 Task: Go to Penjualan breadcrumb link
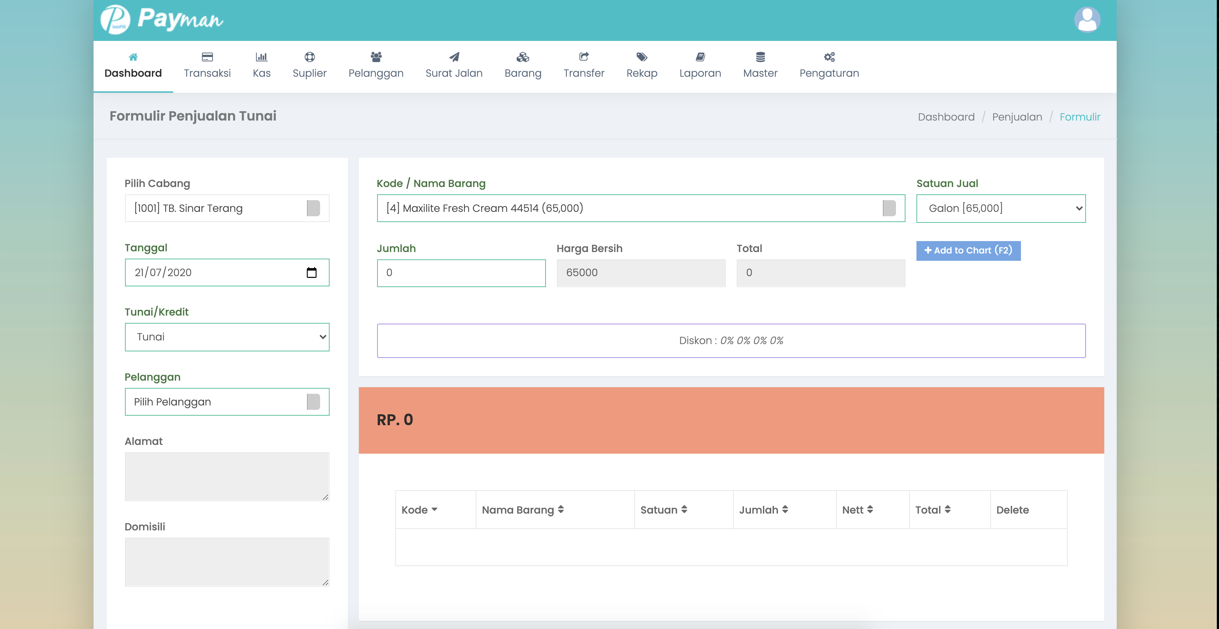[x=1017, y=117]
